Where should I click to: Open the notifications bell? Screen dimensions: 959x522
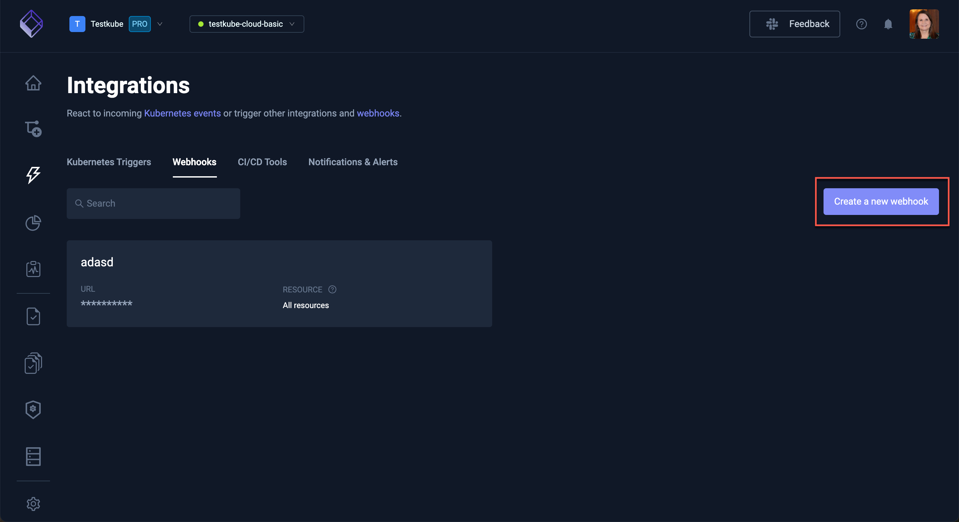[888, 24]
